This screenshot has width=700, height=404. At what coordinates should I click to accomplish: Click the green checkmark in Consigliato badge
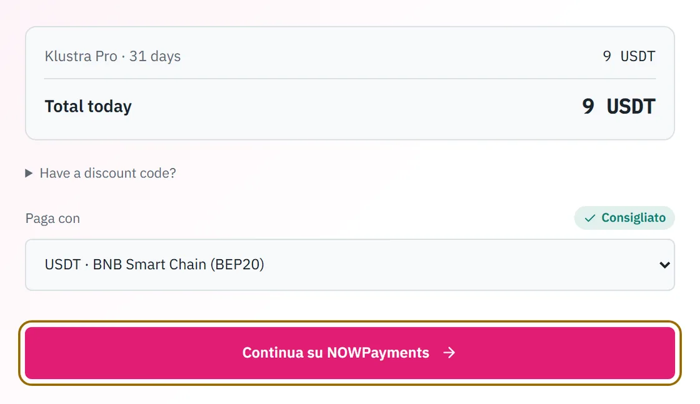click(590, 218)
